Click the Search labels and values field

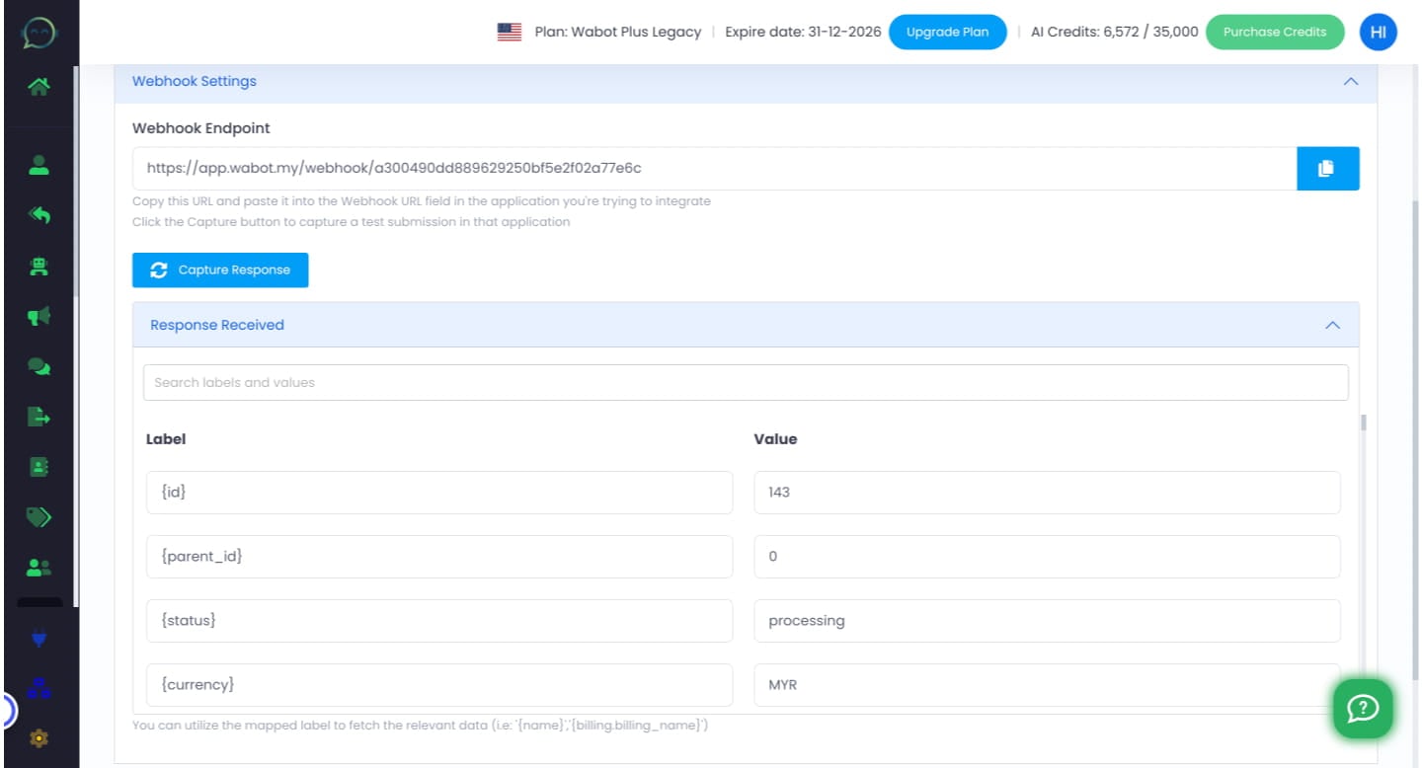745,383
